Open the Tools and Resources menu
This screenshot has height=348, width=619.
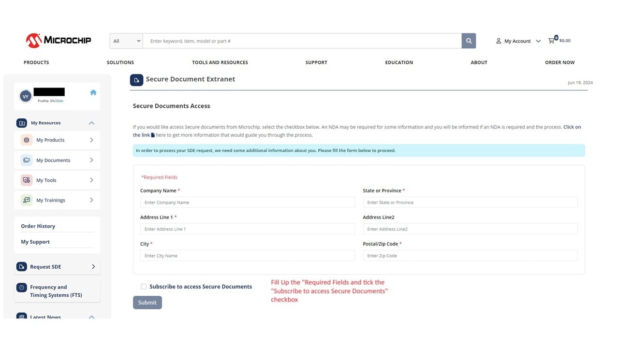[x=220, y=62]
